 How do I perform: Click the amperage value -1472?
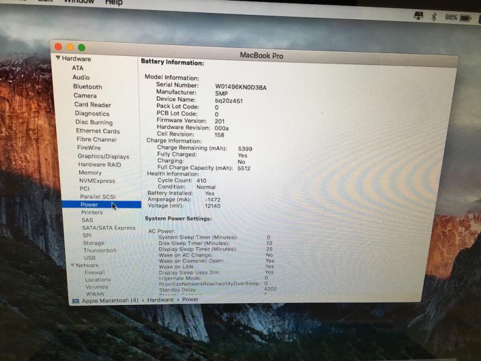[213, 200]
